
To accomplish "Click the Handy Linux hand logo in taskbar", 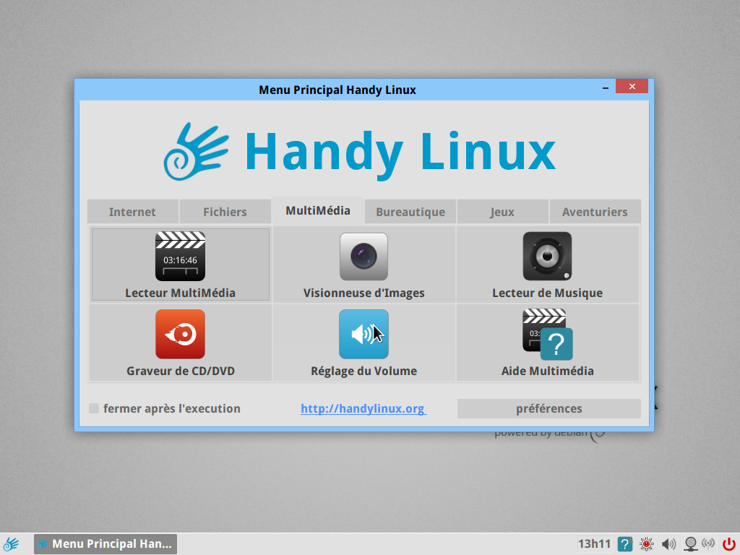I will click(x=12, y=544).
